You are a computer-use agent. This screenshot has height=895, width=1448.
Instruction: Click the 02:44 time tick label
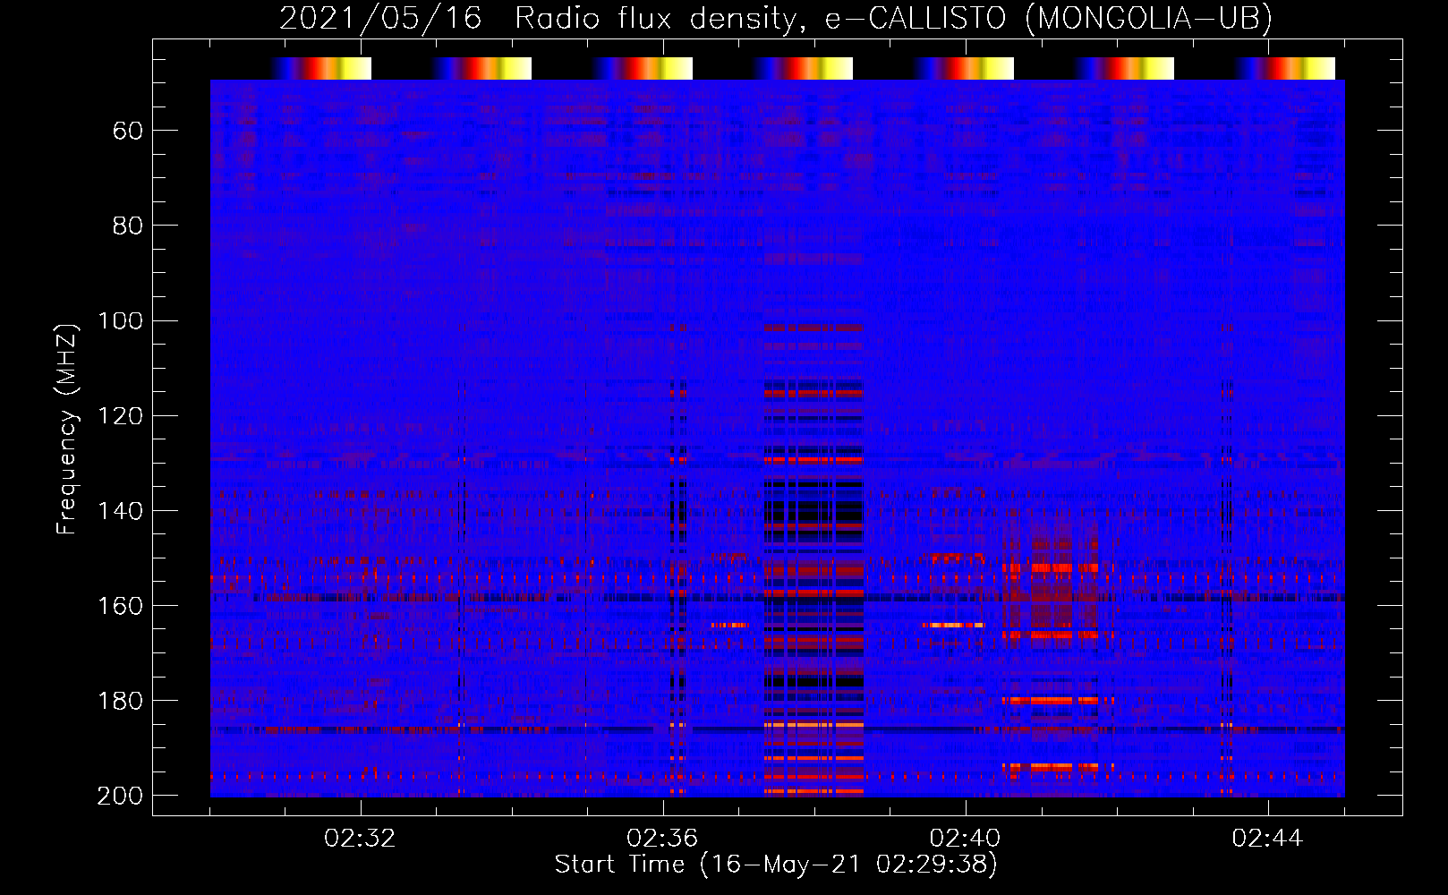tap(1267, 839)
